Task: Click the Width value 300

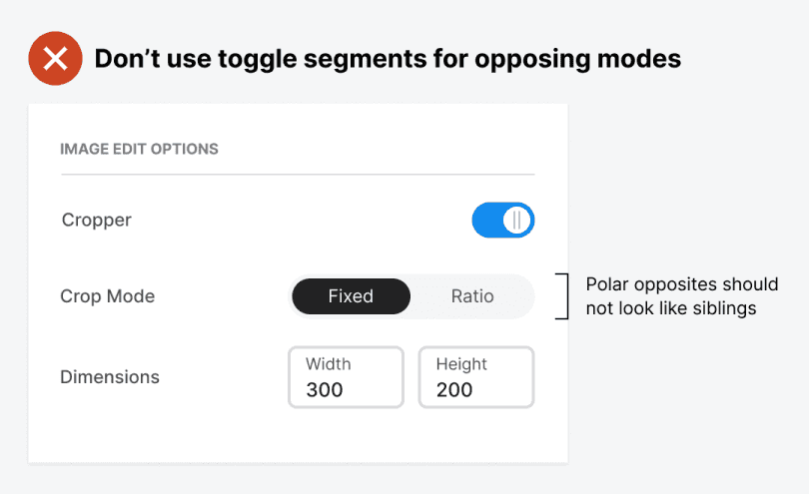Action: pyautogui.click(x=325, y=390)
